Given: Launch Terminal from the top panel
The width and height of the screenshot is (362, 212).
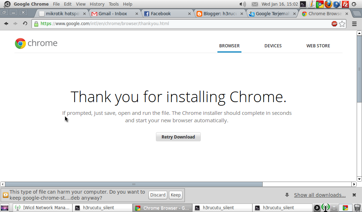Looking at the screenshot, I should point(303,4).
